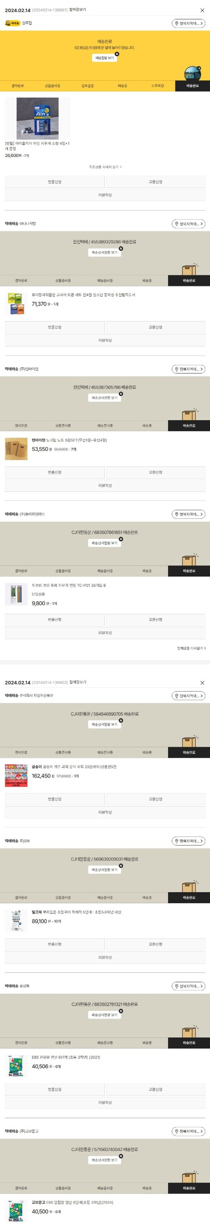Select the 배송완료 tab in the yellow status bar

pos(192,86)
